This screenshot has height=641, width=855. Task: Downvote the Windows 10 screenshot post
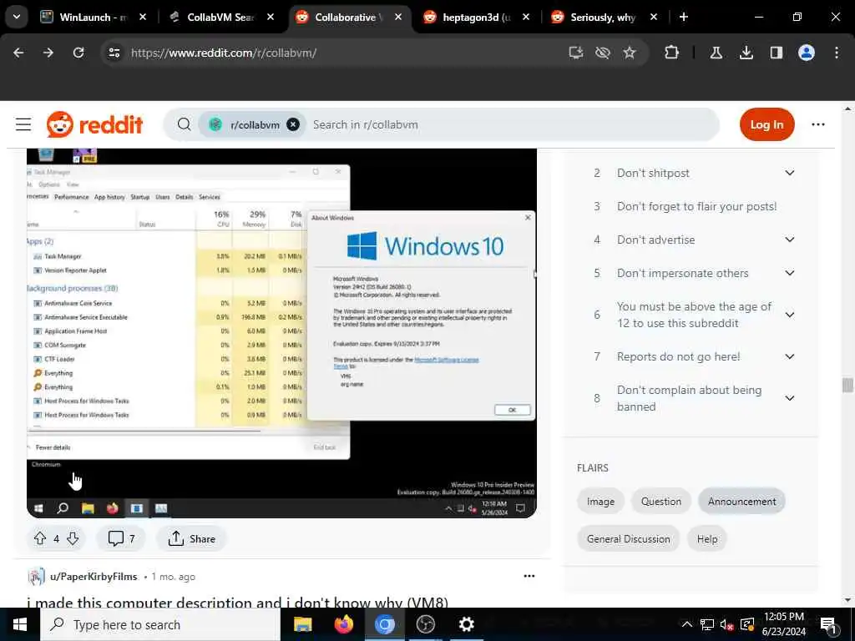tap(73, 538)
